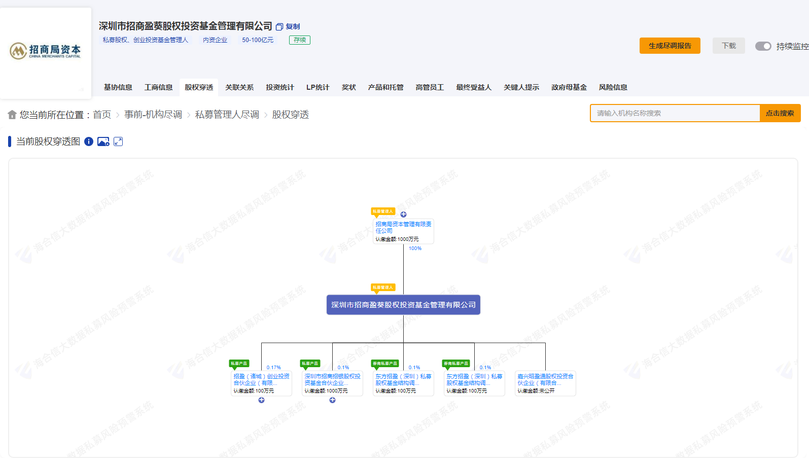Focus the institution name search field

click(x=675, y=113)
